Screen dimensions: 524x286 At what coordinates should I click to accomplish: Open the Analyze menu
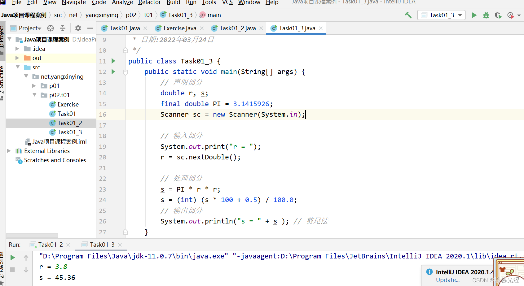122,2
